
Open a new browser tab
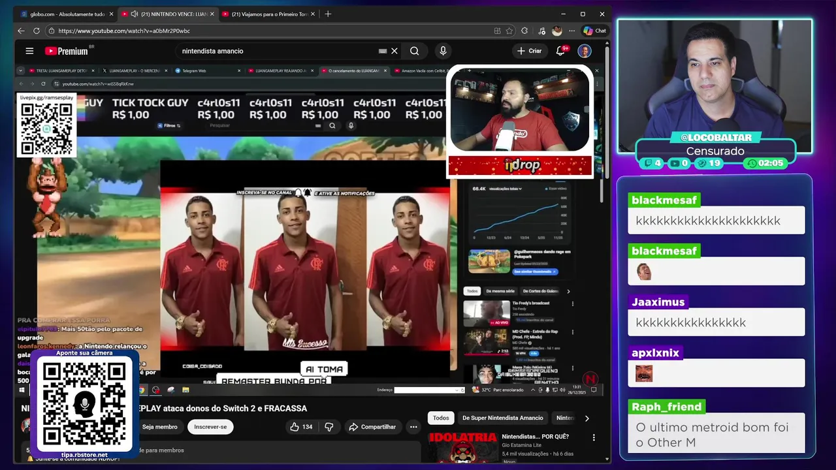click(328, 14)
